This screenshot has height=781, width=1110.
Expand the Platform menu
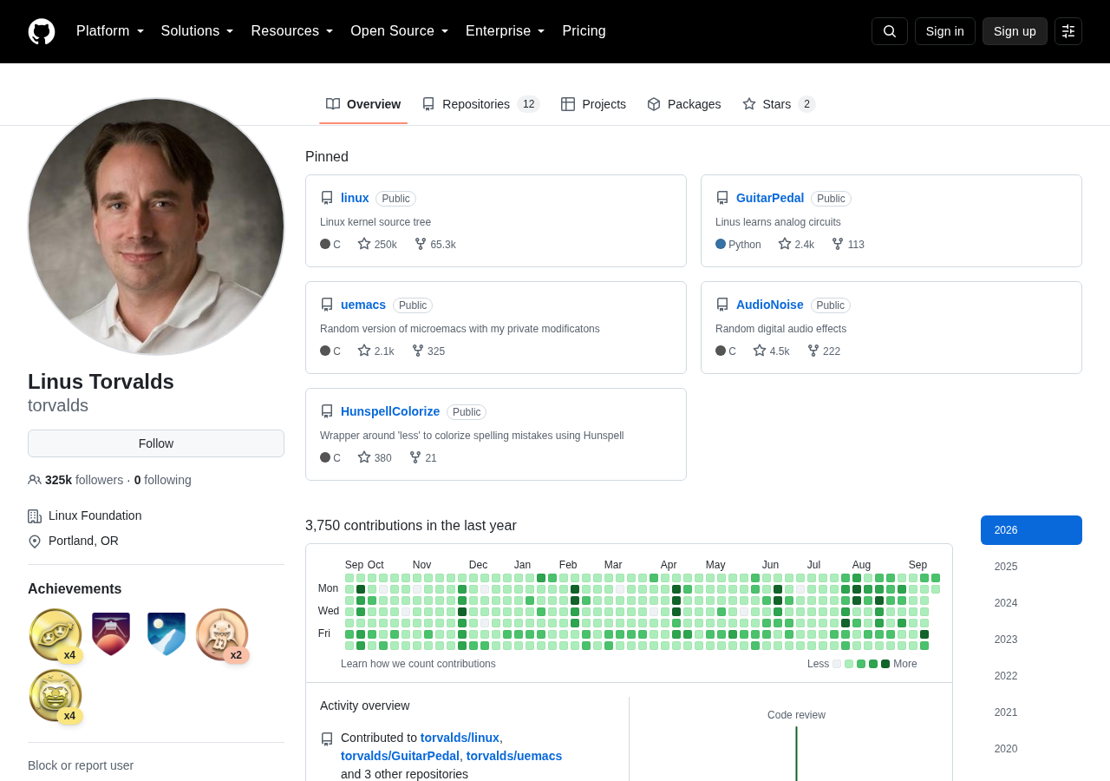[110, 31]
